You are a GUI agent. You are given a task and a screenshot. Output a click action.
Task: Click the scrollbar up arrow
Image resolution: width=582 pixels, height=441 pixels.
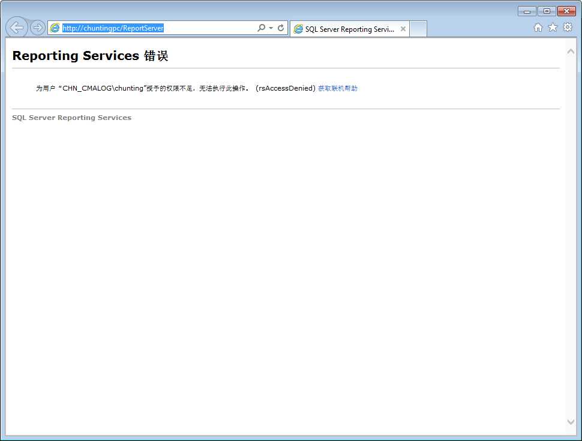[x=571, y=52]
